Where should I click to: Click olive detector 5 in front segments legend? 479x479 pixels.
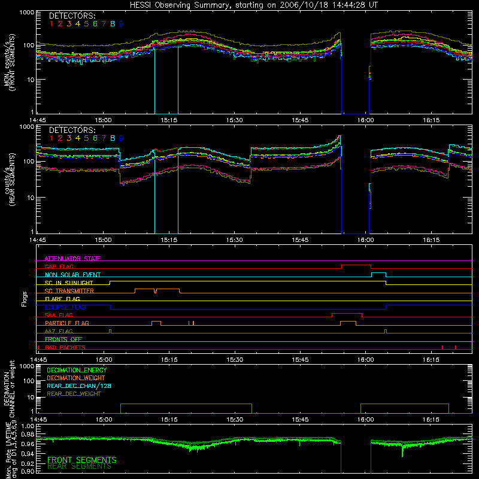click(x=86, y=24)
